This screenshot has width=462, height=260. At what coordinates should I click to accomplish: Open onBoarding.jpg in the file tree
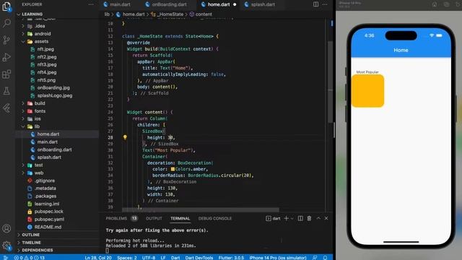pos(53,87)
